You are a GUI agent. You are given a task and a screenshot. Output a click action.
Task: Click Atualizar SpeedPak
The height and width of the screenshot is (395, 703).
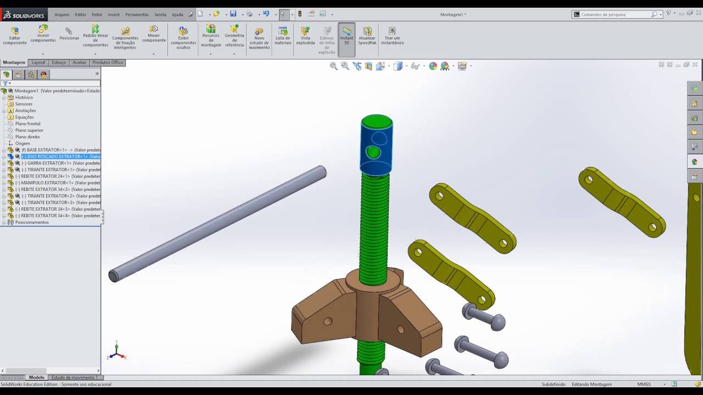tap(367, 36)
